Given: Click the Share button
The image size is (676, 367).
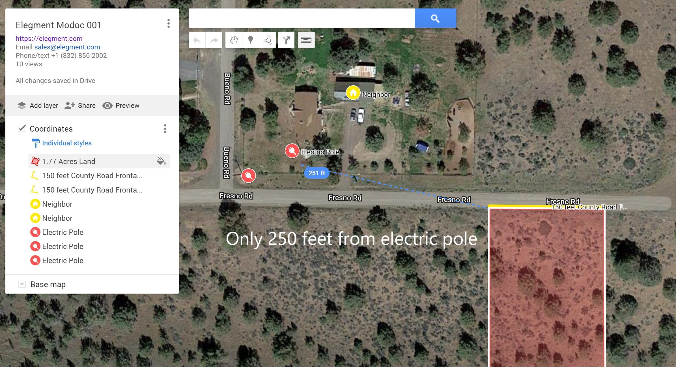Looking at the screenshot, I should click(x=80, y=106).
